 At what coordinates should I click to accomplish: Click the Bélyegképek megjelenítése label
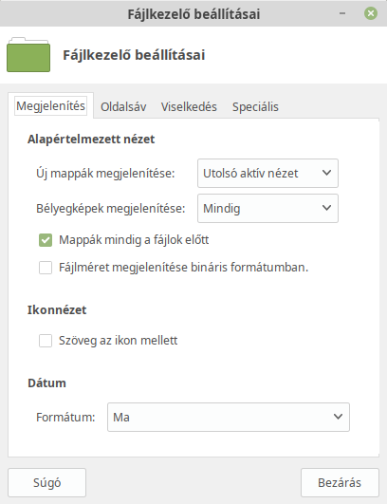click(110, 208)
